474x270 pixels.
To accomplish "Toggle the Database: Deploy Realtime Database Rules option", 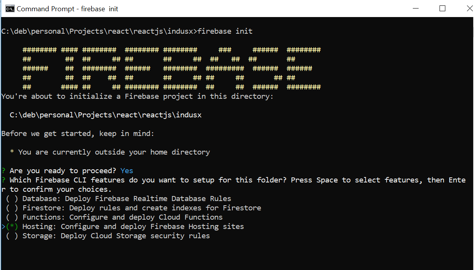I will (x=11, y=198).
